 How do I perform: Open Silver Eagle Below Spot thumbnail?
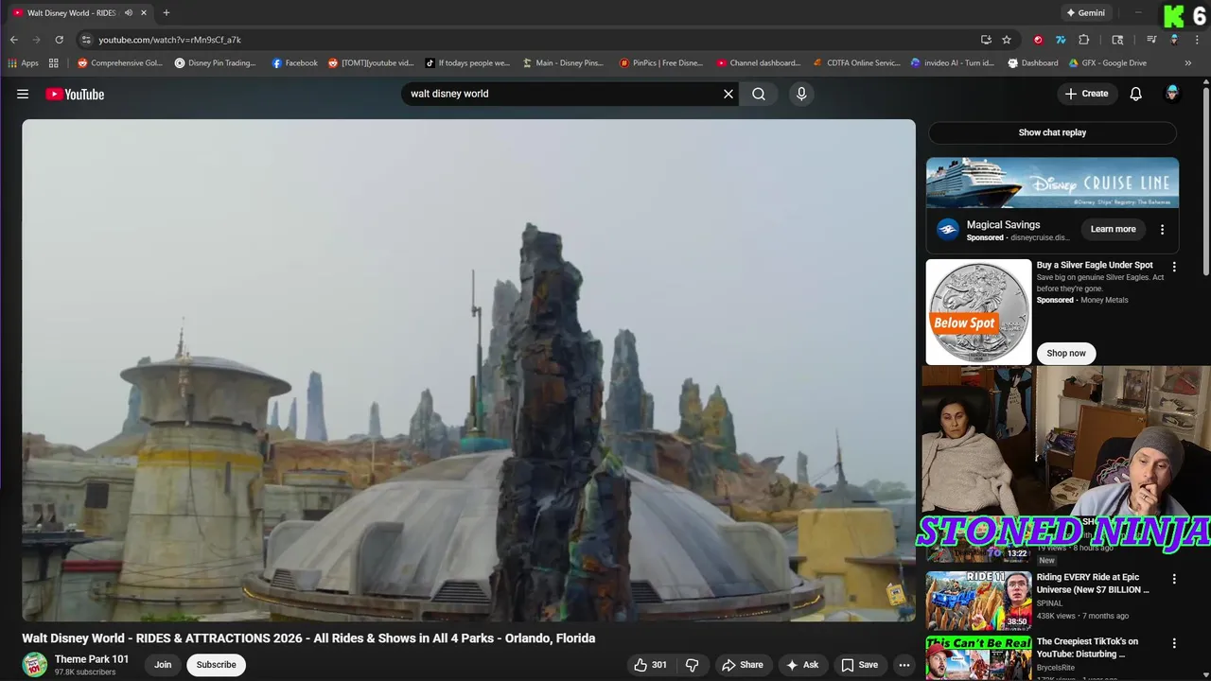click(978, 312)
